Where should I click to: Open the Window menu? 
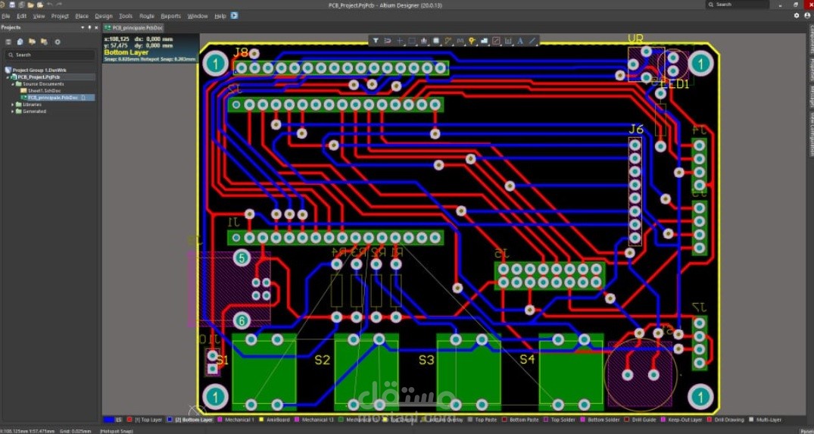[x=198, y=16]
